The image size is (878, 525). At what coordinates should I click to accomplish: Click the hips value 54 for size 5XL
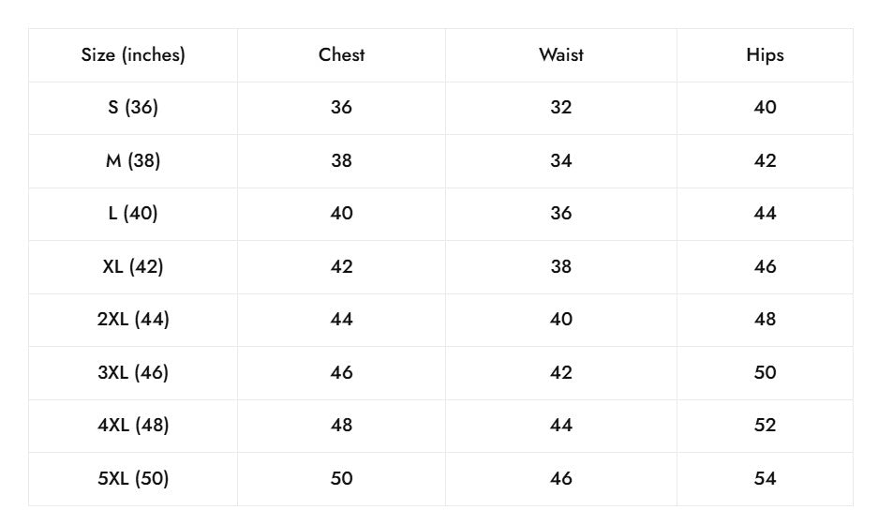(765, 478)
